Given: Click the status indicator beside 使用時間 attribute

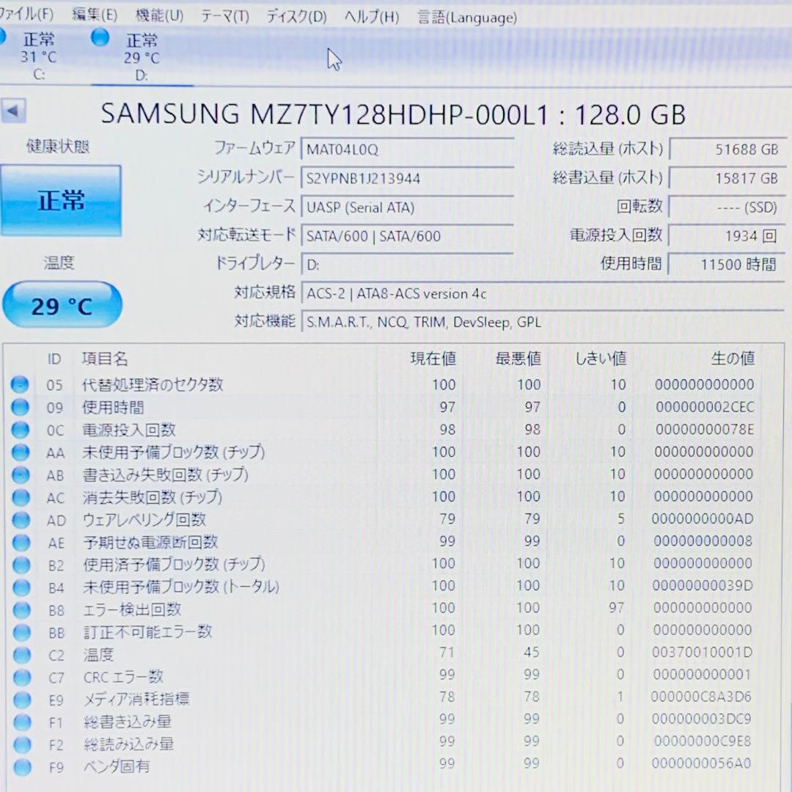Looking at the screenshot, I should (21, 408).
